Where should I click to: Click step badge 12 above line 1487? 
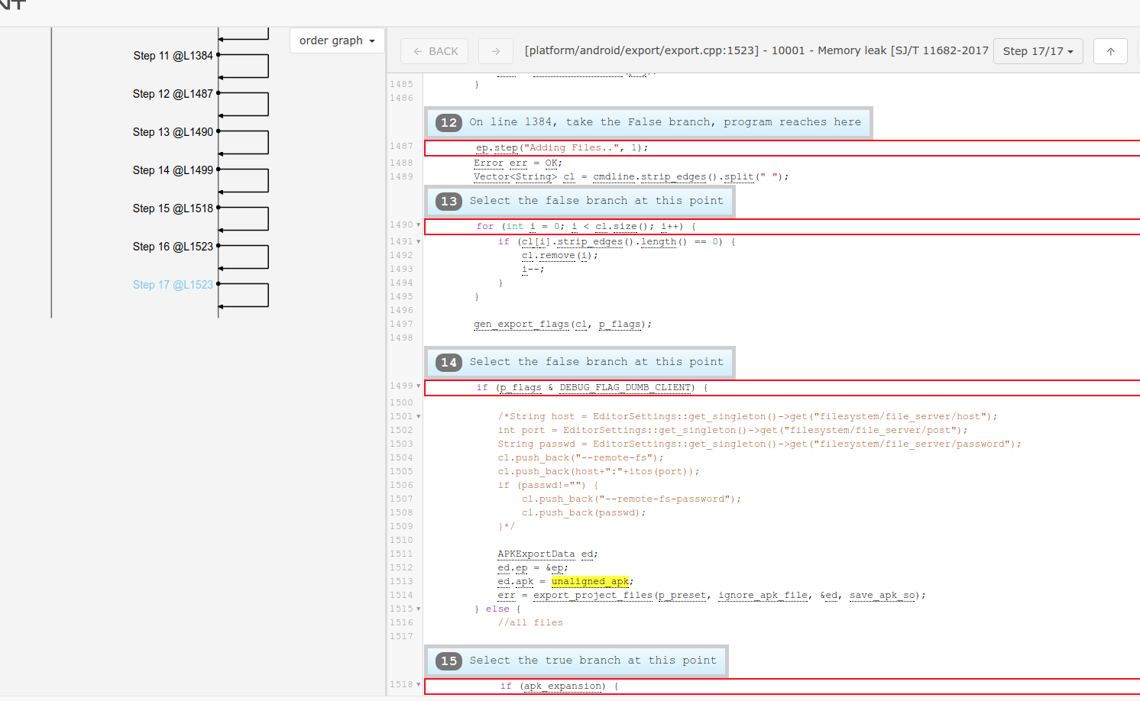(x=449, y=122)
